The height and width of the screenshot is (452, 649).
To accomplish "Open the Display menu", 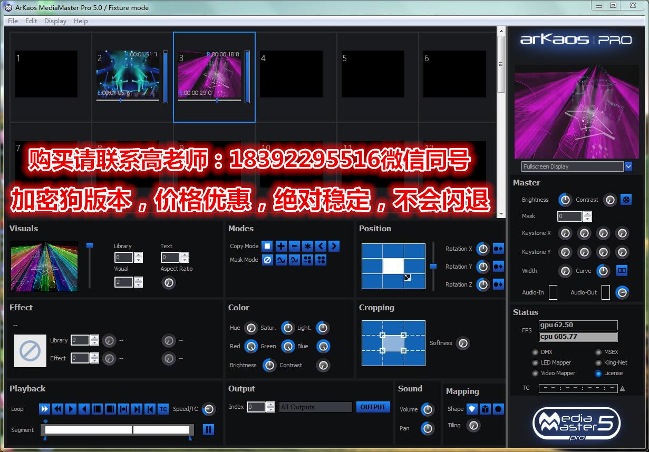I will (x=55, y=21).
